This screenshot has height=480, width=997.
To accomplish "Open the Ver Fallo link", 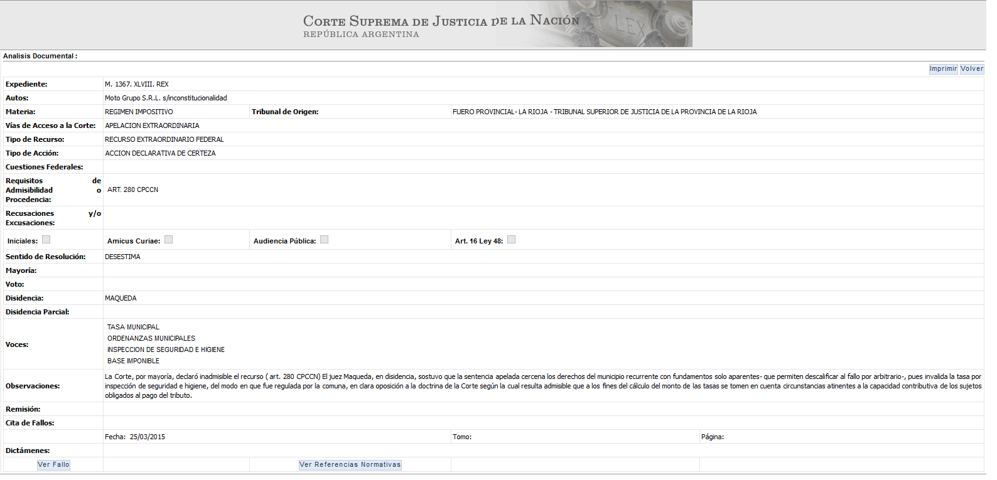I will pyautogui.click(x=53, y=465).
